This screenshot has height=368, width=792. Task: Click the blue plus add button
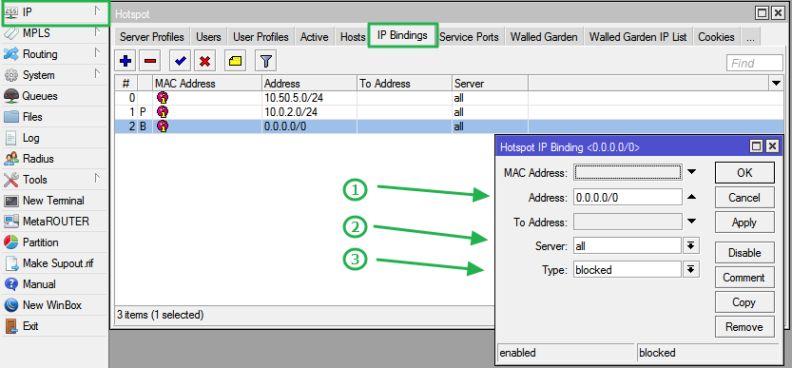[x=126, y=62]
